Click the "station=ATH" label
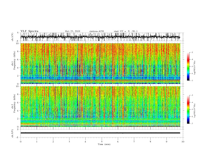206x159 pixels. pyautogui.click(x=96, y=31)
